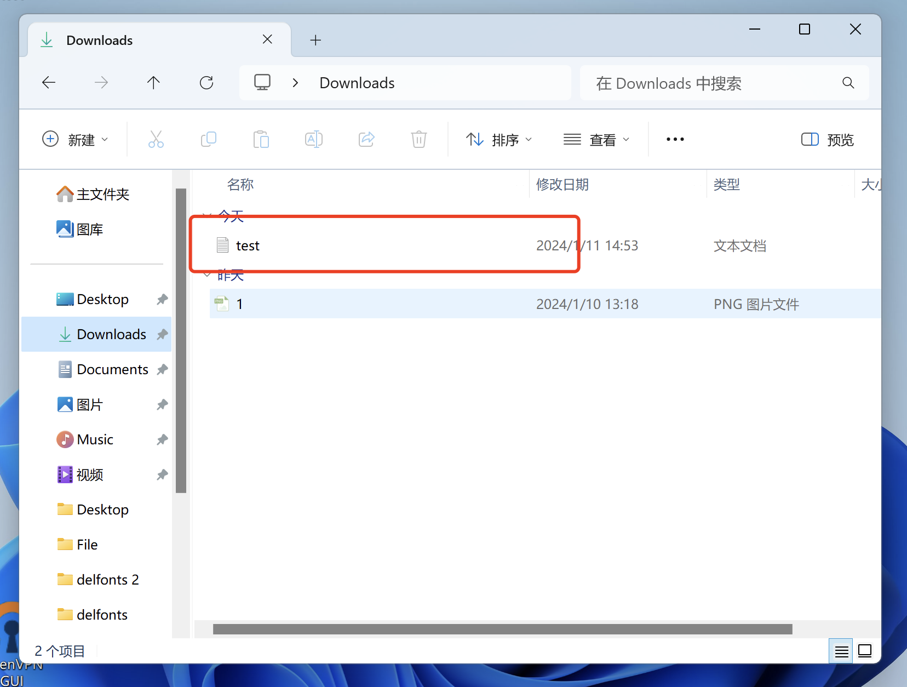This screenshot has height=687, width=907.
Task: Click the Cut scissors icon
Action: (x=156, y=139)
